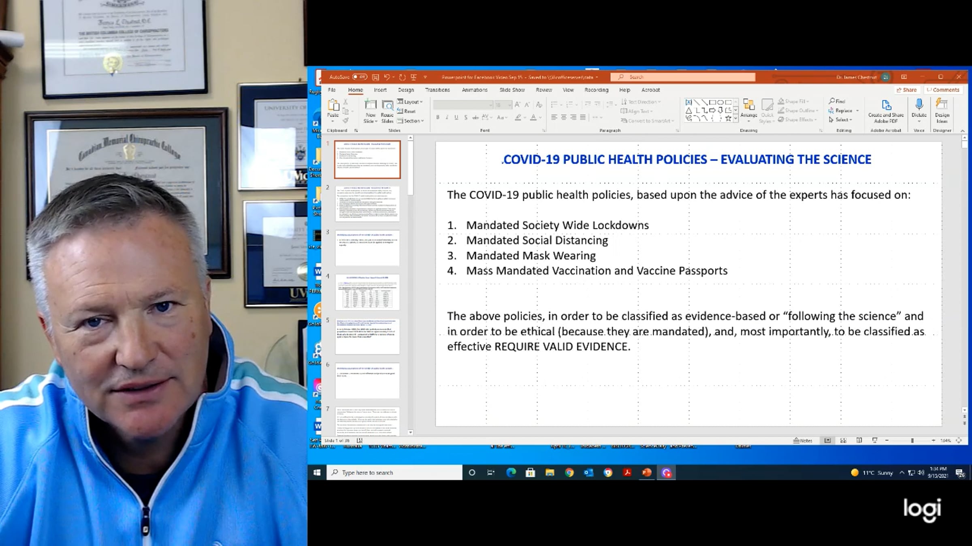The image size is (972, 546).
Task: Toggle Bold formatting
Action: pos(438,117)
